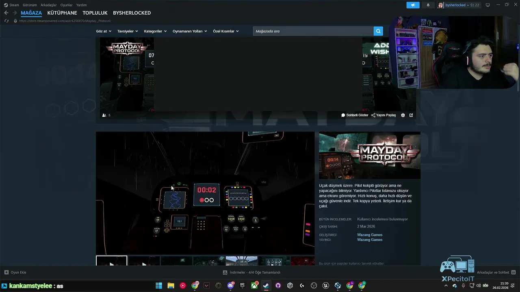Click the taskbar volume icon
Viewport: 520px width, 292px height.
[x=479, y=286]
